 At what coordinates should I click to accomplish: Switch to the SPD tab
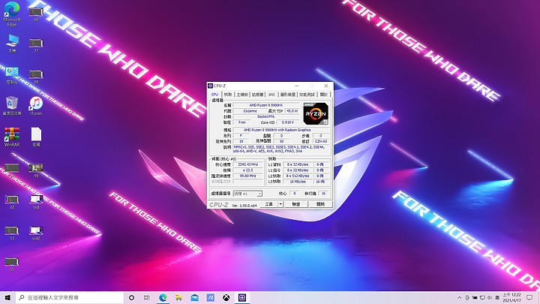tap(271, 94)
